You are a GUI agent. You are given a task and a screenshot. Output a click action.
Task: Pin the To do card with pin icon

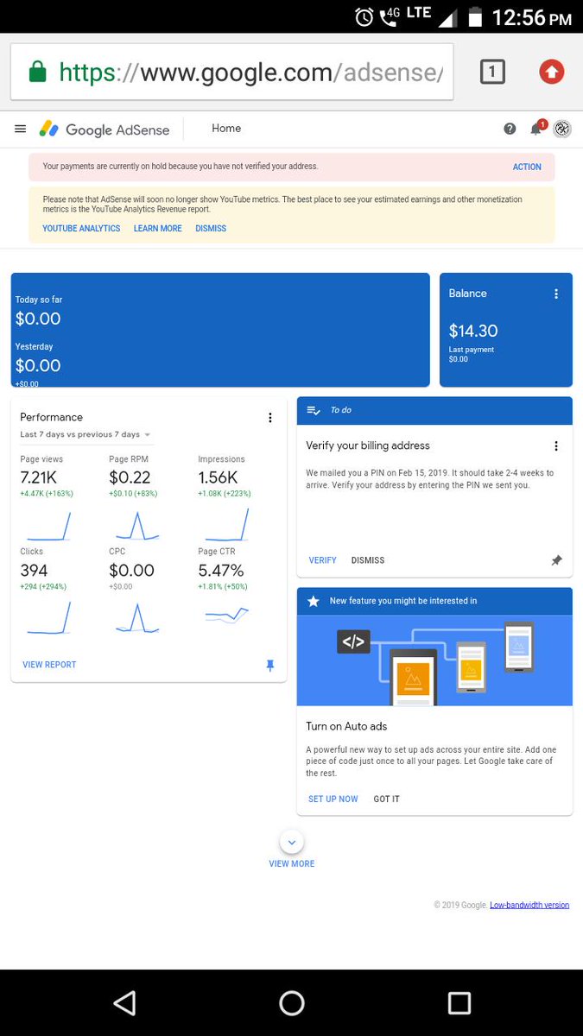(x=557, y=560)
